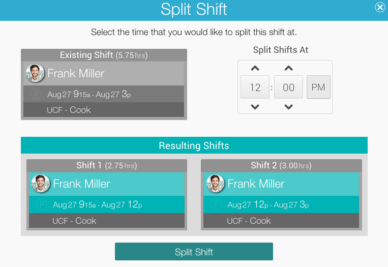The image size is (388, 267).
Task: Increase the minutes with up arrow
Action: tap(288, 68)
